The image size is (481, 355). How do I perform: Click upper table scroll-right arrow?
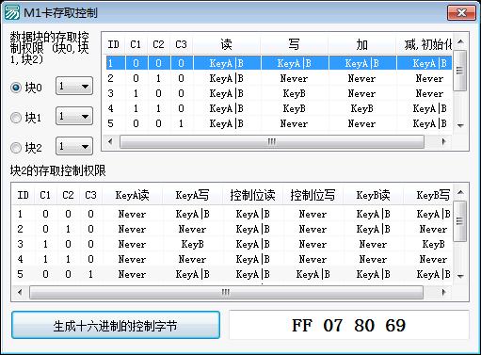tap(443, 141)
